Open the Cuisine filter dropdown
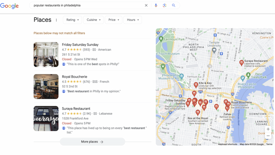The height and width of the screenshot is (155, 275). [93, 20]
